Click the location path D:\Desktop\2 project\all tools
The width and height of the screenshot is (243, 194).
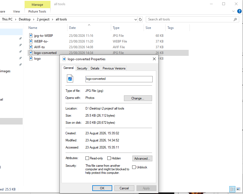pos(105,108)
